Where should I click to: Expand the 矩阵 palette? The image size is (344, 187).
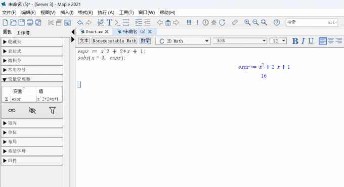click(32, 123)
